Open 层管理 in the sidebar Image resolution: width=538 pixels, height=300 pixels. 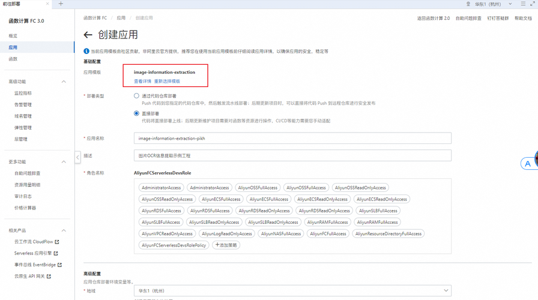tap(21, 139)
